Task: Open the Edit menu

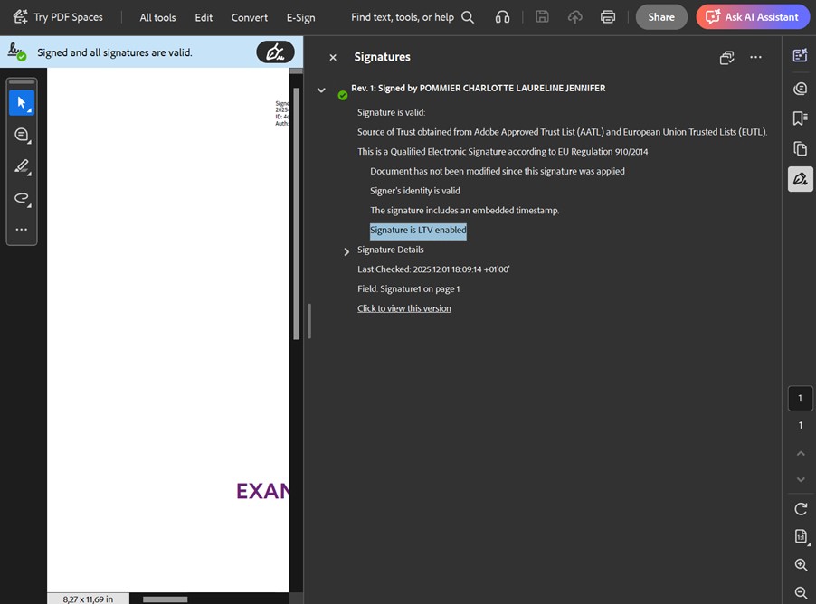Action: tap(204, 17)
